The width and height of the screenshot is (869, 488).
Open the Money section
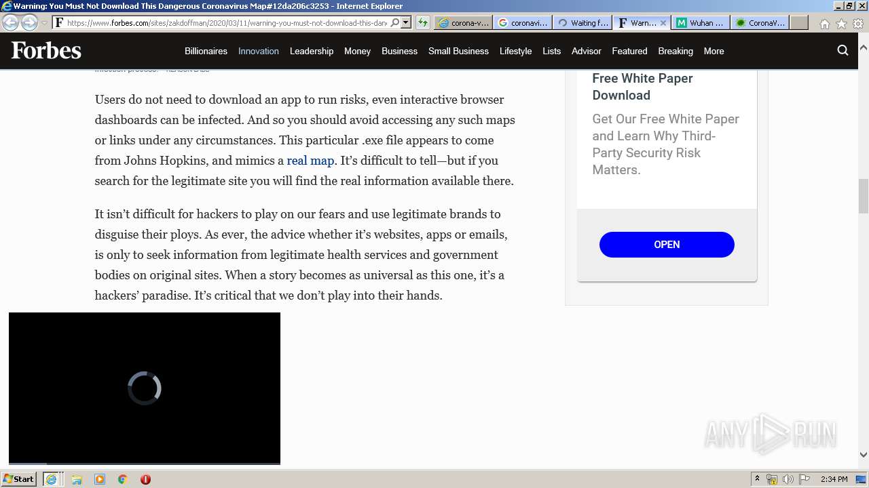tap(357, 51)
